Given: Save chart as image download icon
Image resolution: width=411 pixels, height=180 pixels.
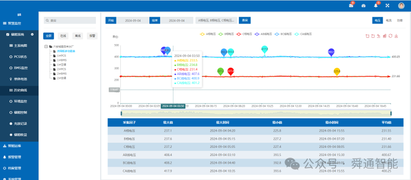Looking at the screenshot, I should tap(396, 36).
